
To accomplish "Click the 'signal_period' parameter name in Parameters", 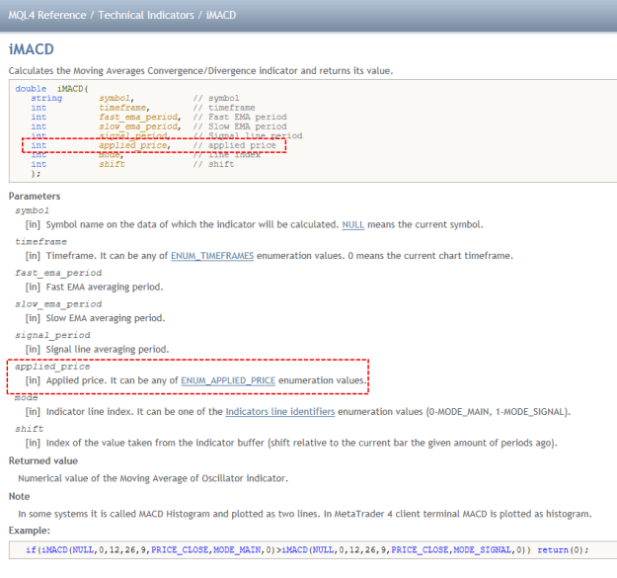I will (52, 336).
